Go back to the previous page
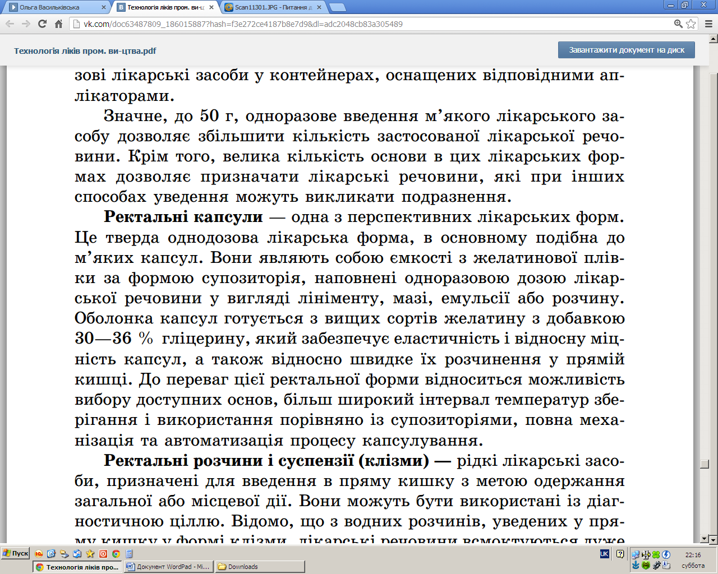This screenshot has height=574, width=718. 10,24
